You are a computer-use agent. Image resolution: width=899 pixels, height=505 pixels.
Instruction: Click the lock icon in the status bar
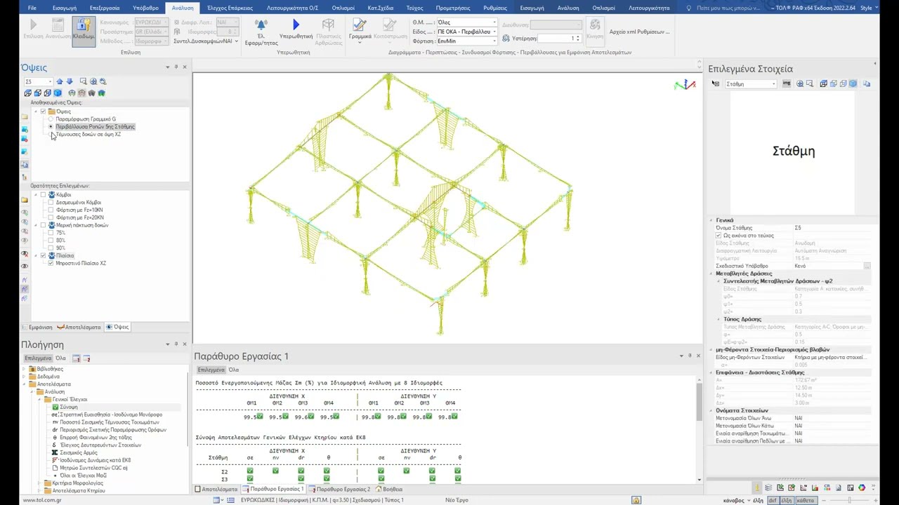[636, 500]
